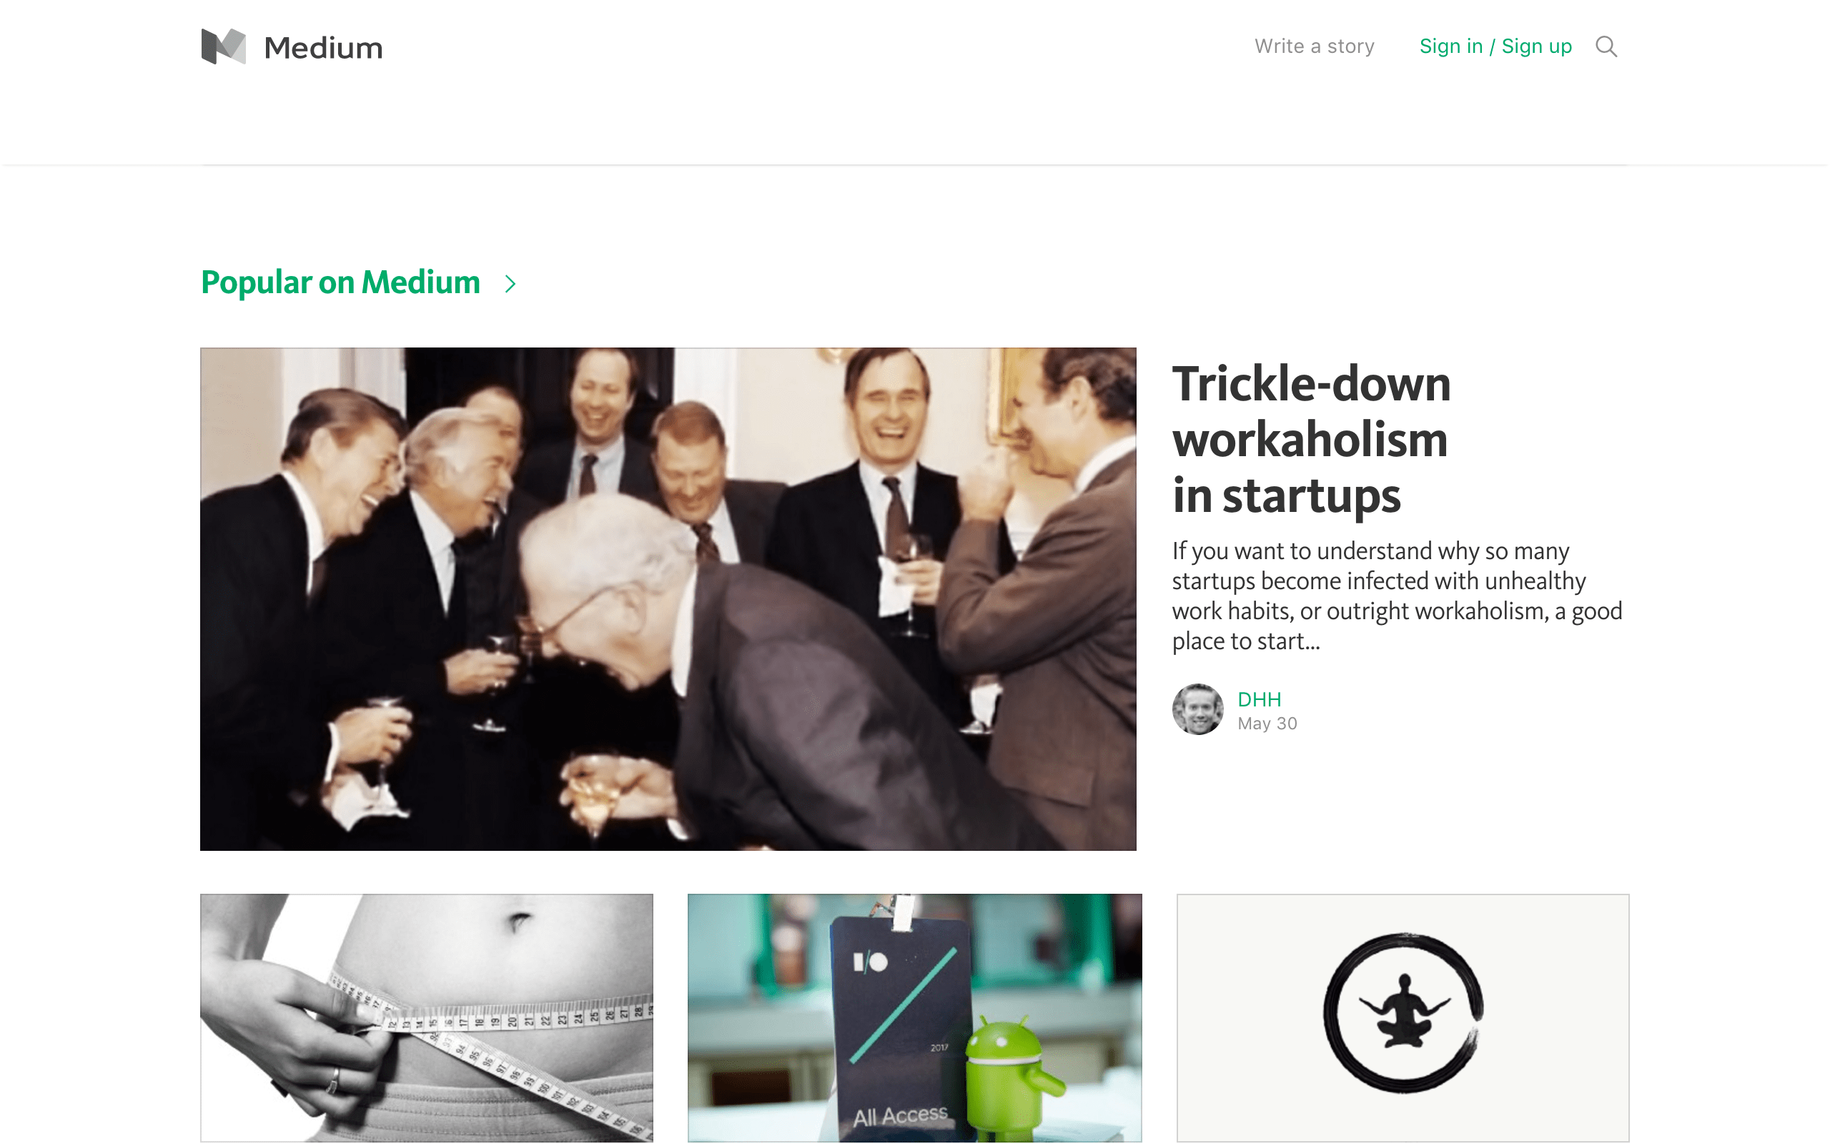Click Sign in / Sign up

click(1495, 46)
